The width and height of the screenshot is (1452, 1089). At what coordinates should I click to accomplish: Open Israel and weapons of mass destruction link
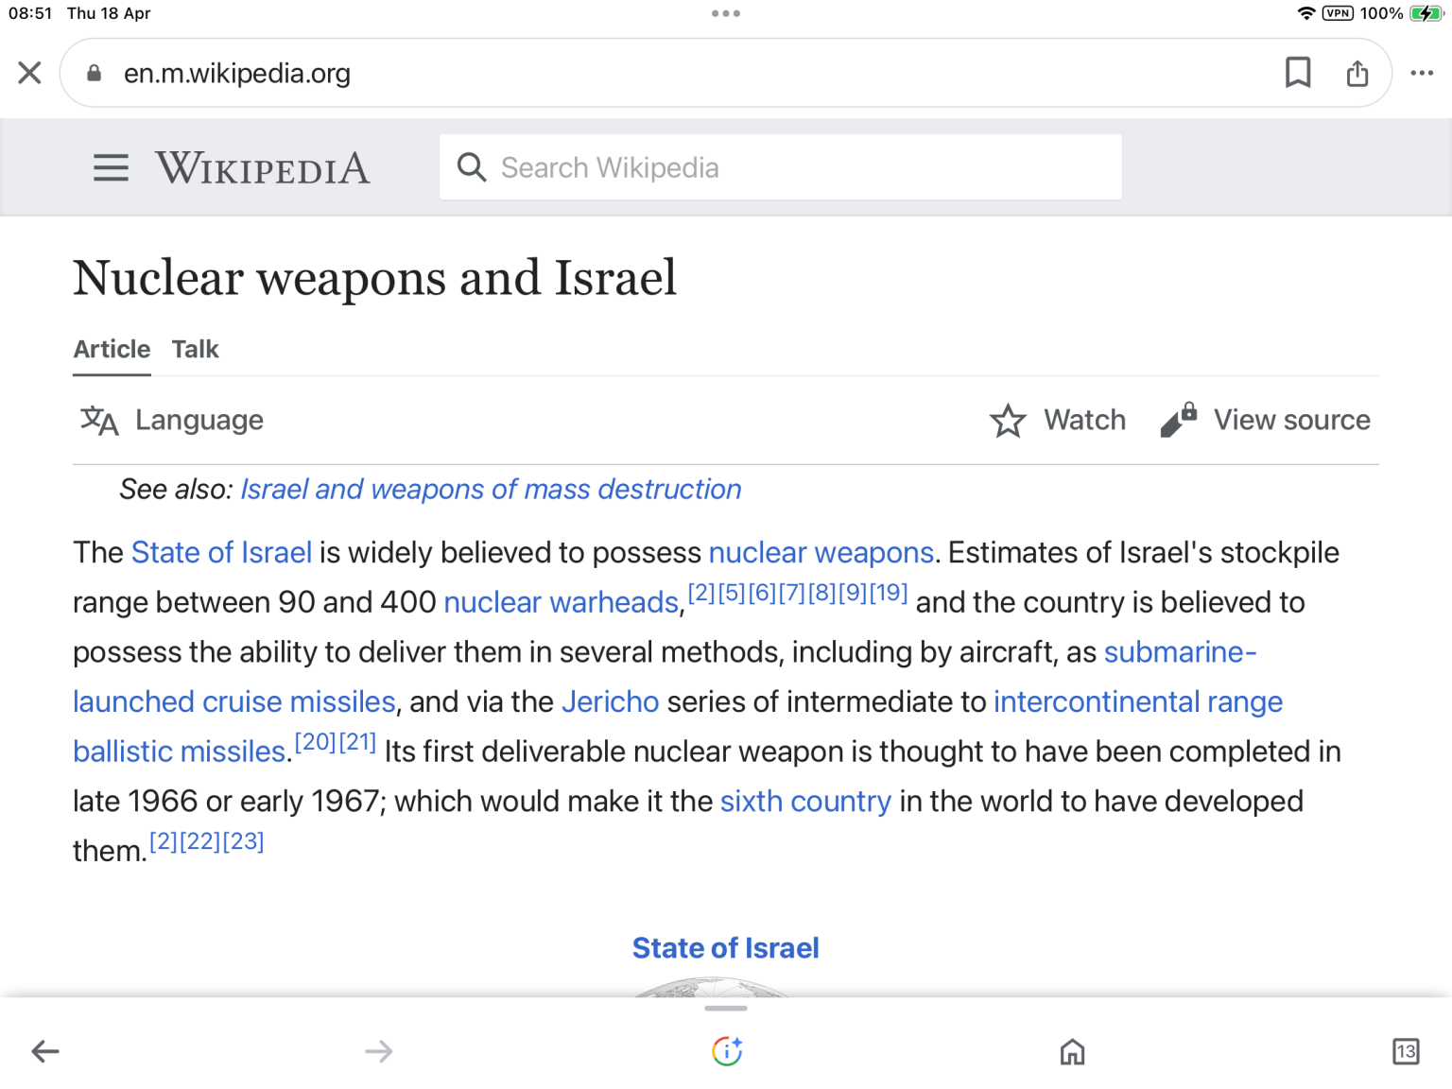[x=491, y=489]
